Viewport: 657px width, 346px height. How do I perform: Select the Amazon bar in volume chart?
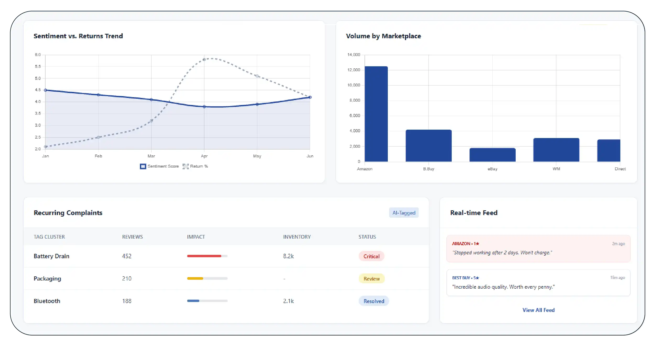click(x=376, y=114)
